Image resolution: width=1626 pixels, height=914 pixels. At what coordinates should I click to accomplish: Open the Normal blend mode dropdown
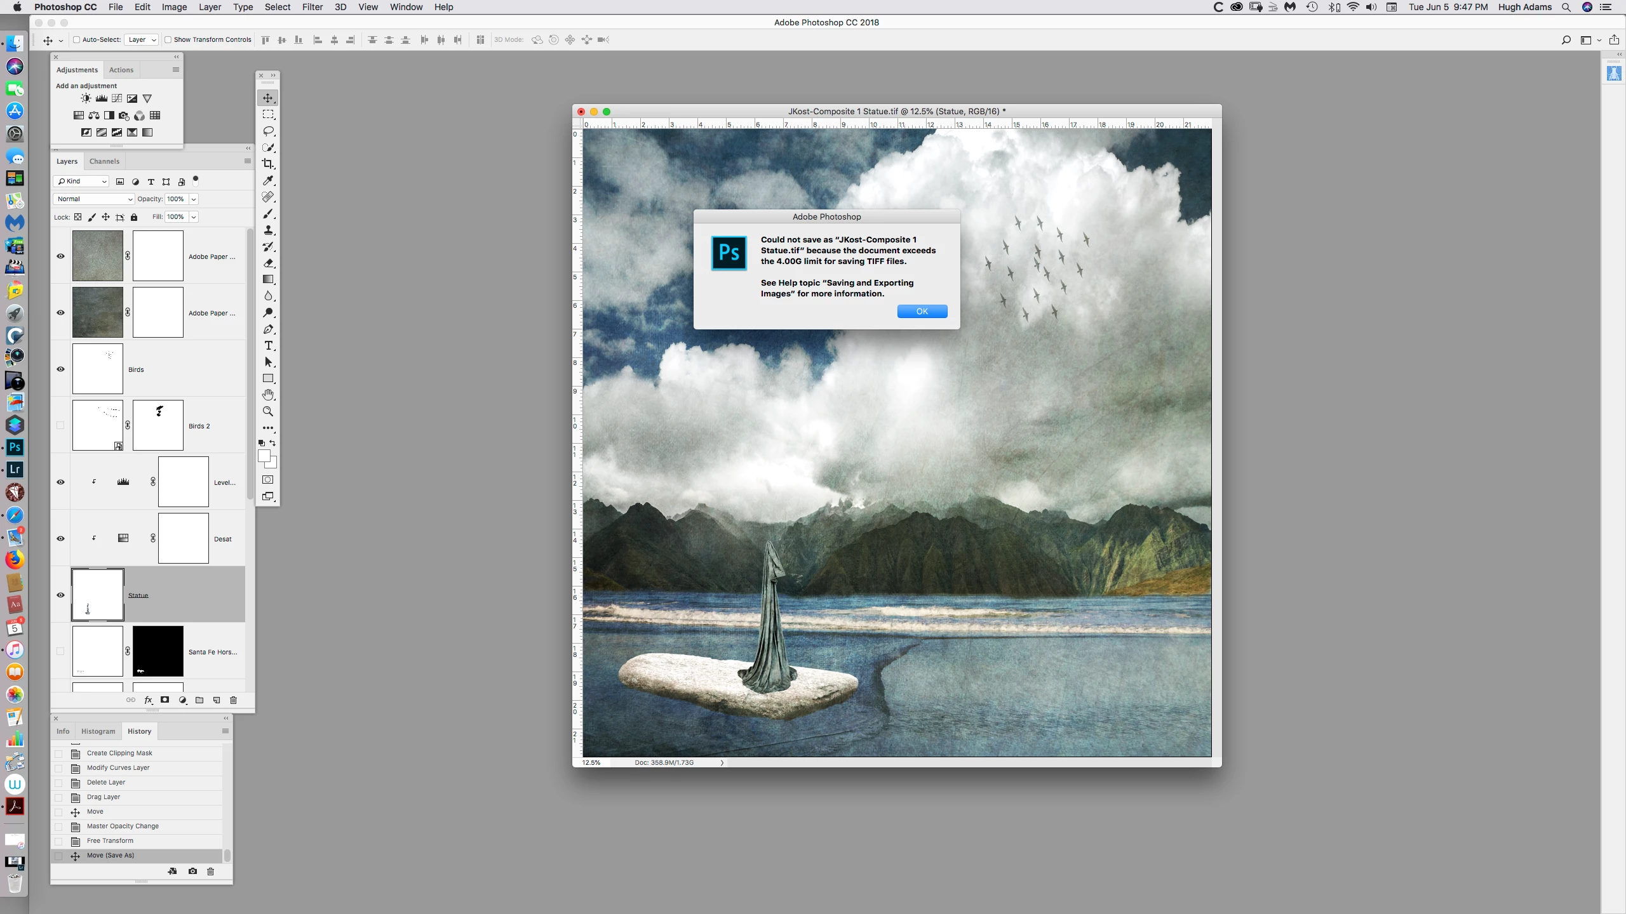[94, 199]
